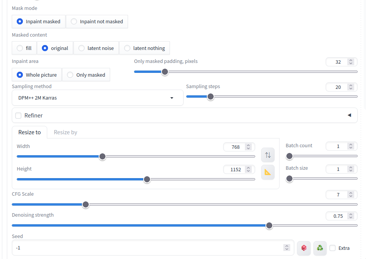Swap width and height with arrows icon
Viewport: 366px width, 259px height.
pyautogui.click(x=268, y=155)
